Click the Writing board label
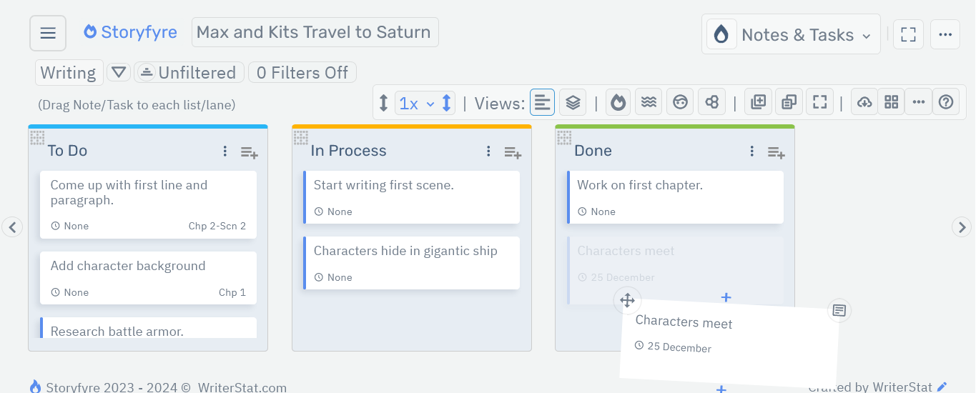Viewport: 976px width, 393px height. click(x=68, y=73)
